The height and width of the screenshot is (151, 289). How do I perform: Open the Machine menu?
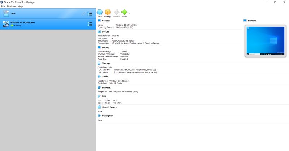coord(11,6)
